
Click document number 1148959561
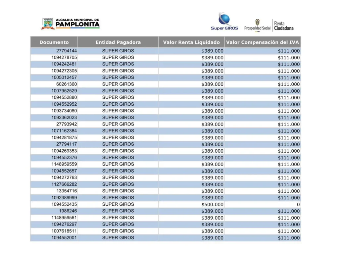[x=64, y=218]
